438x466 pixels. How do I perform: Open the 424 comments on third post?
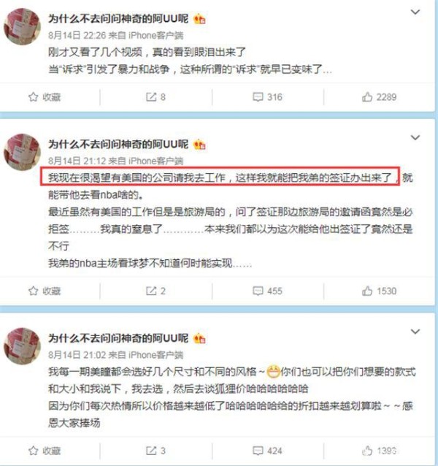click(x=267, y=451)
